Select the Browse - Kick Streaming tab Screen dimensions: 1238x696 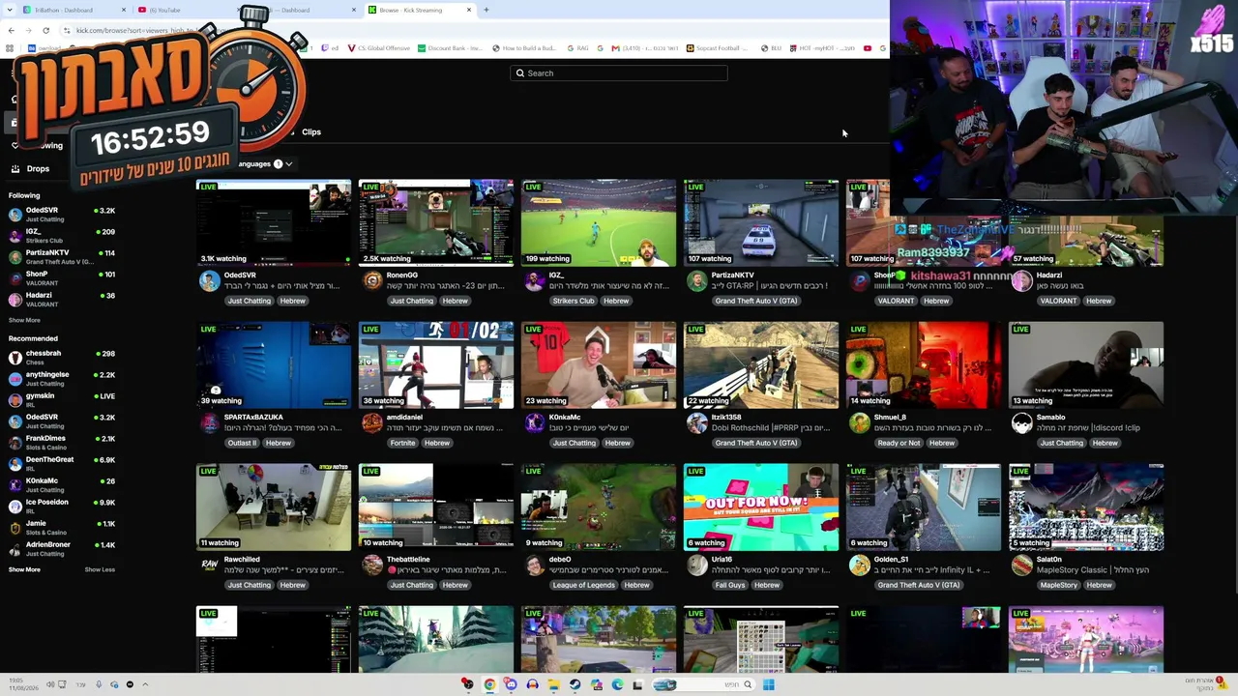click(421, 10)
